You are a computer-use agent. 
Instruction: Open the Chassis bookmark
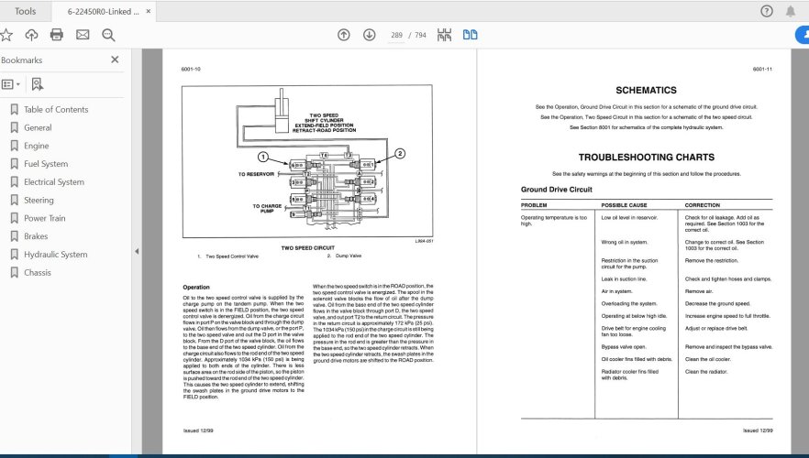(x=37, y=273)
